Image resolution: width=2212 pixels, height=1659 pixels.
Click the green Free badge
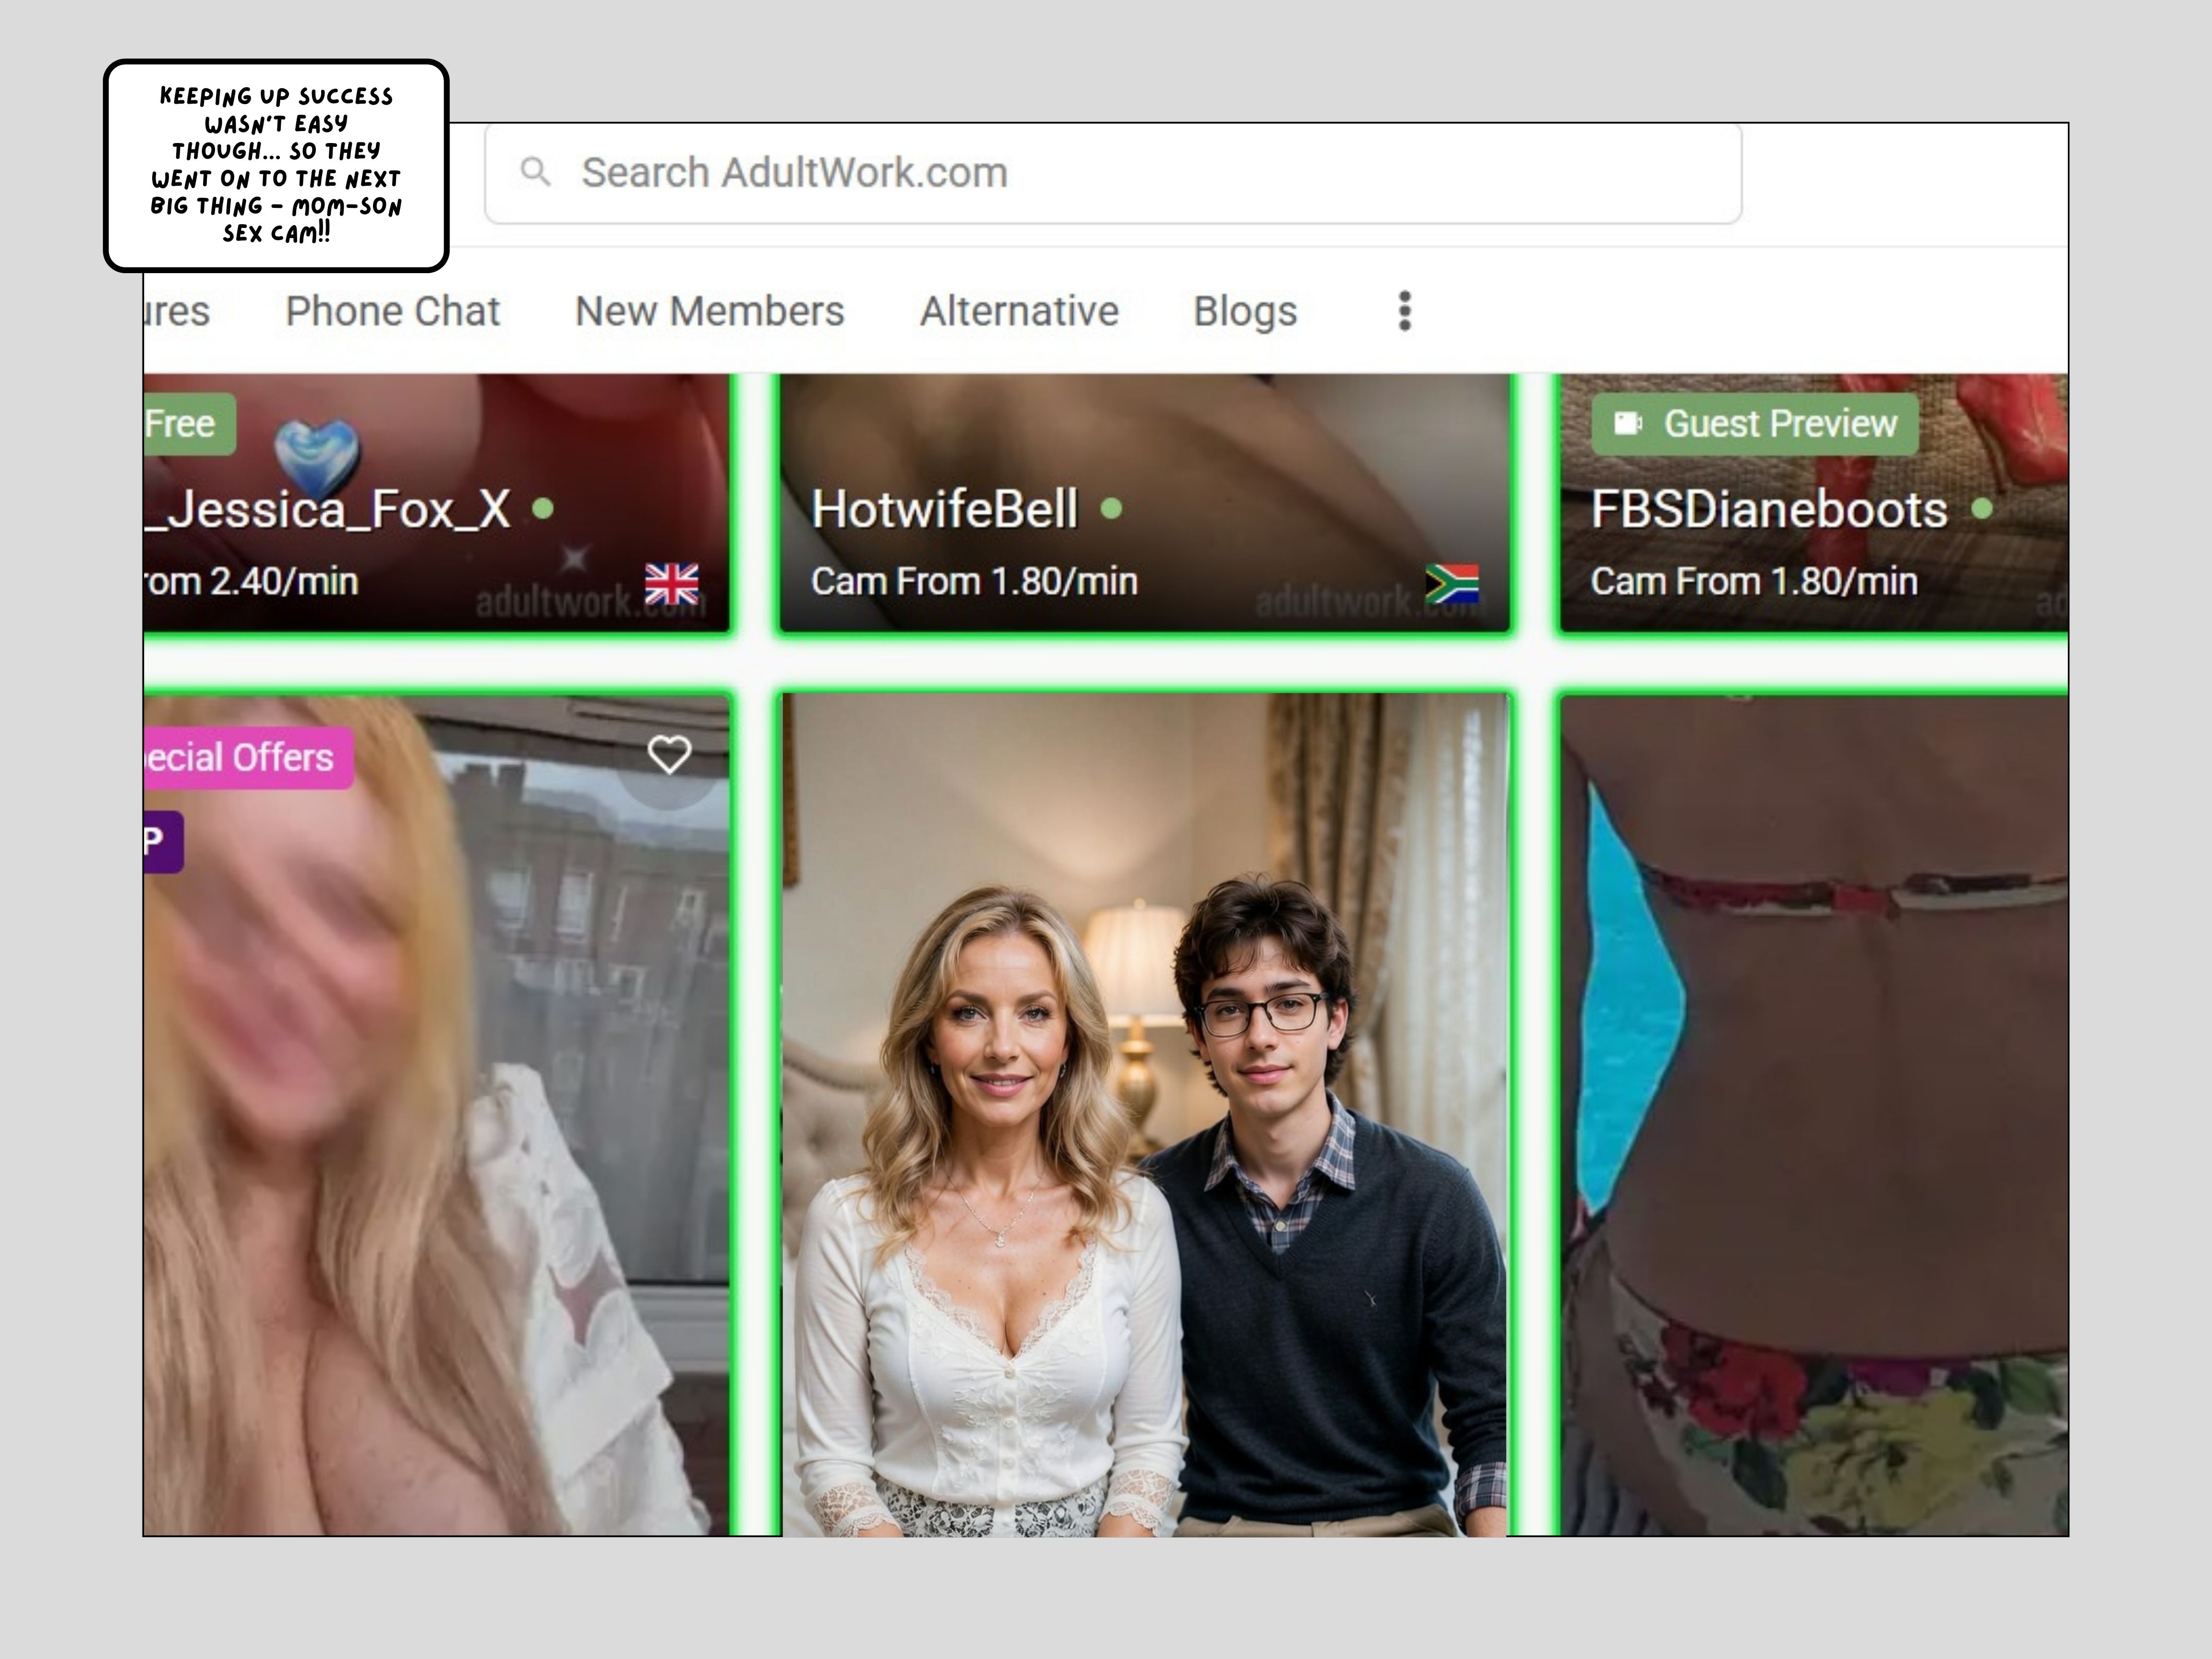(x=185, y=424)
